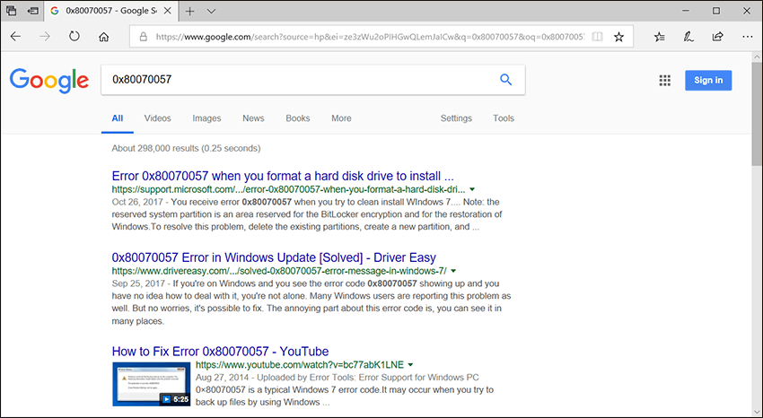
Task: Show tab previews chevron
Action: click(x=211, y=11)
